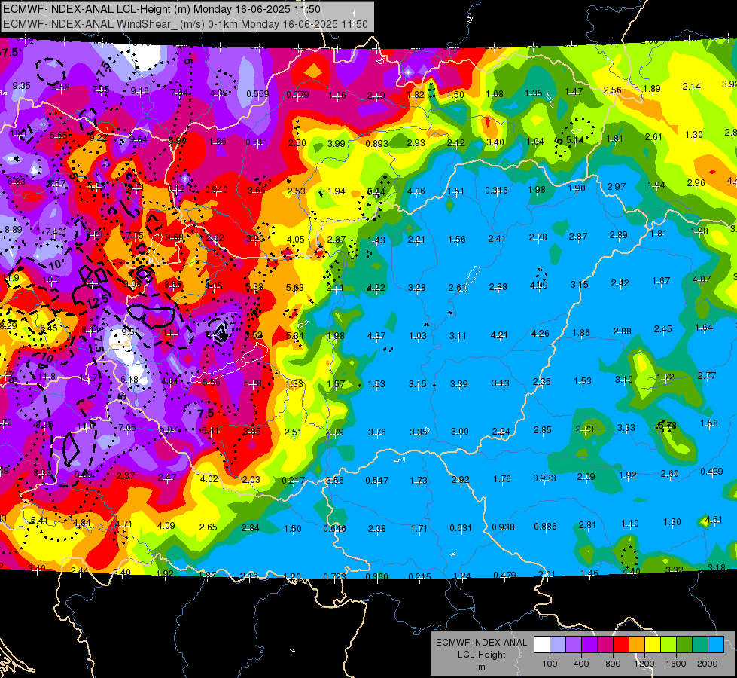This screenshot has width=737, height=678.
Task: Click the wind shear value 0.631
Action: pos(461,528)
